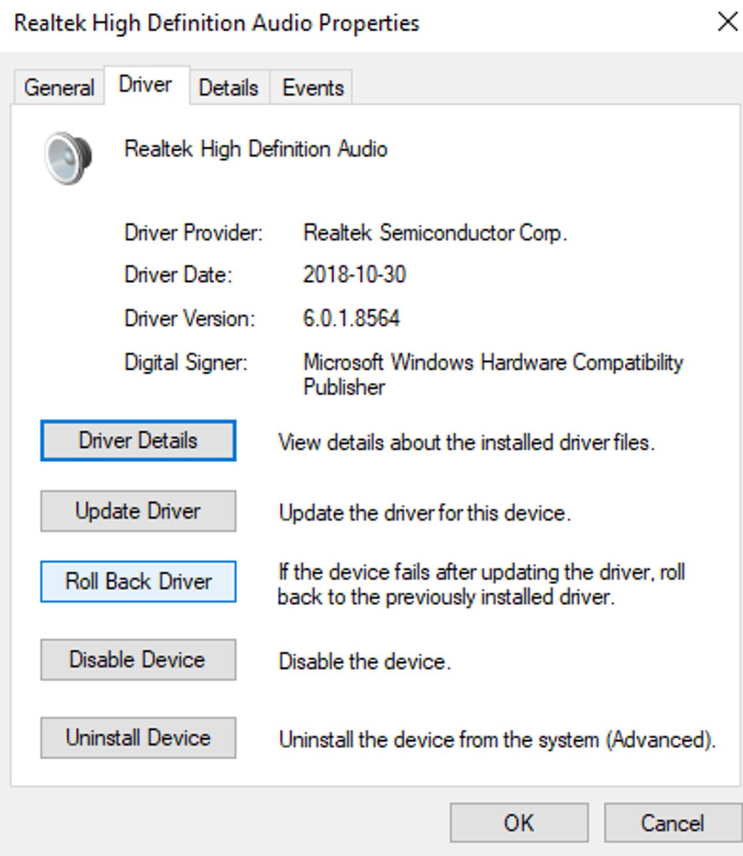Click Disable Device
Image resolution: width=743 pixels, height=856 pixels.
coord(137,660)
